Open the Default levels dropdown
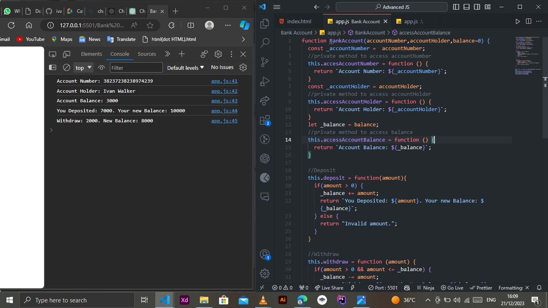Screen dimensions: 548x308 point(185,67)
